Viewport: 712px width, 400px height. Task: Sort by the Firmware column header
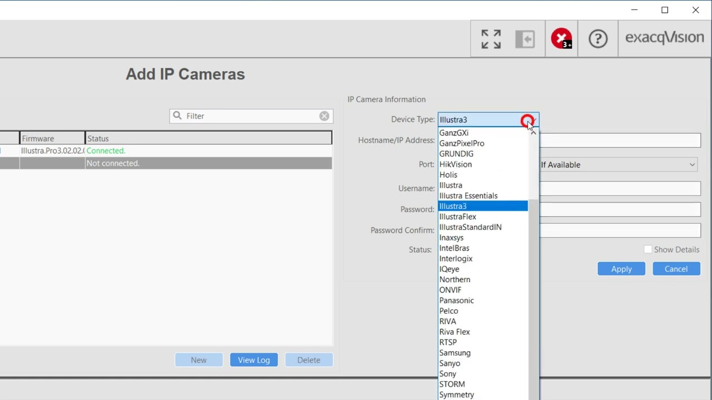(x=52, y=139)
